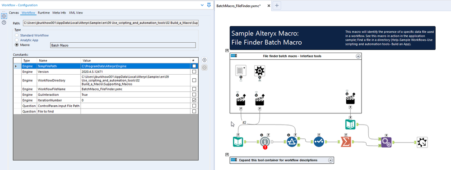This screenshot has height=170, width=451.
Task: Select the Summarize tool
Action: pos(346,142)
